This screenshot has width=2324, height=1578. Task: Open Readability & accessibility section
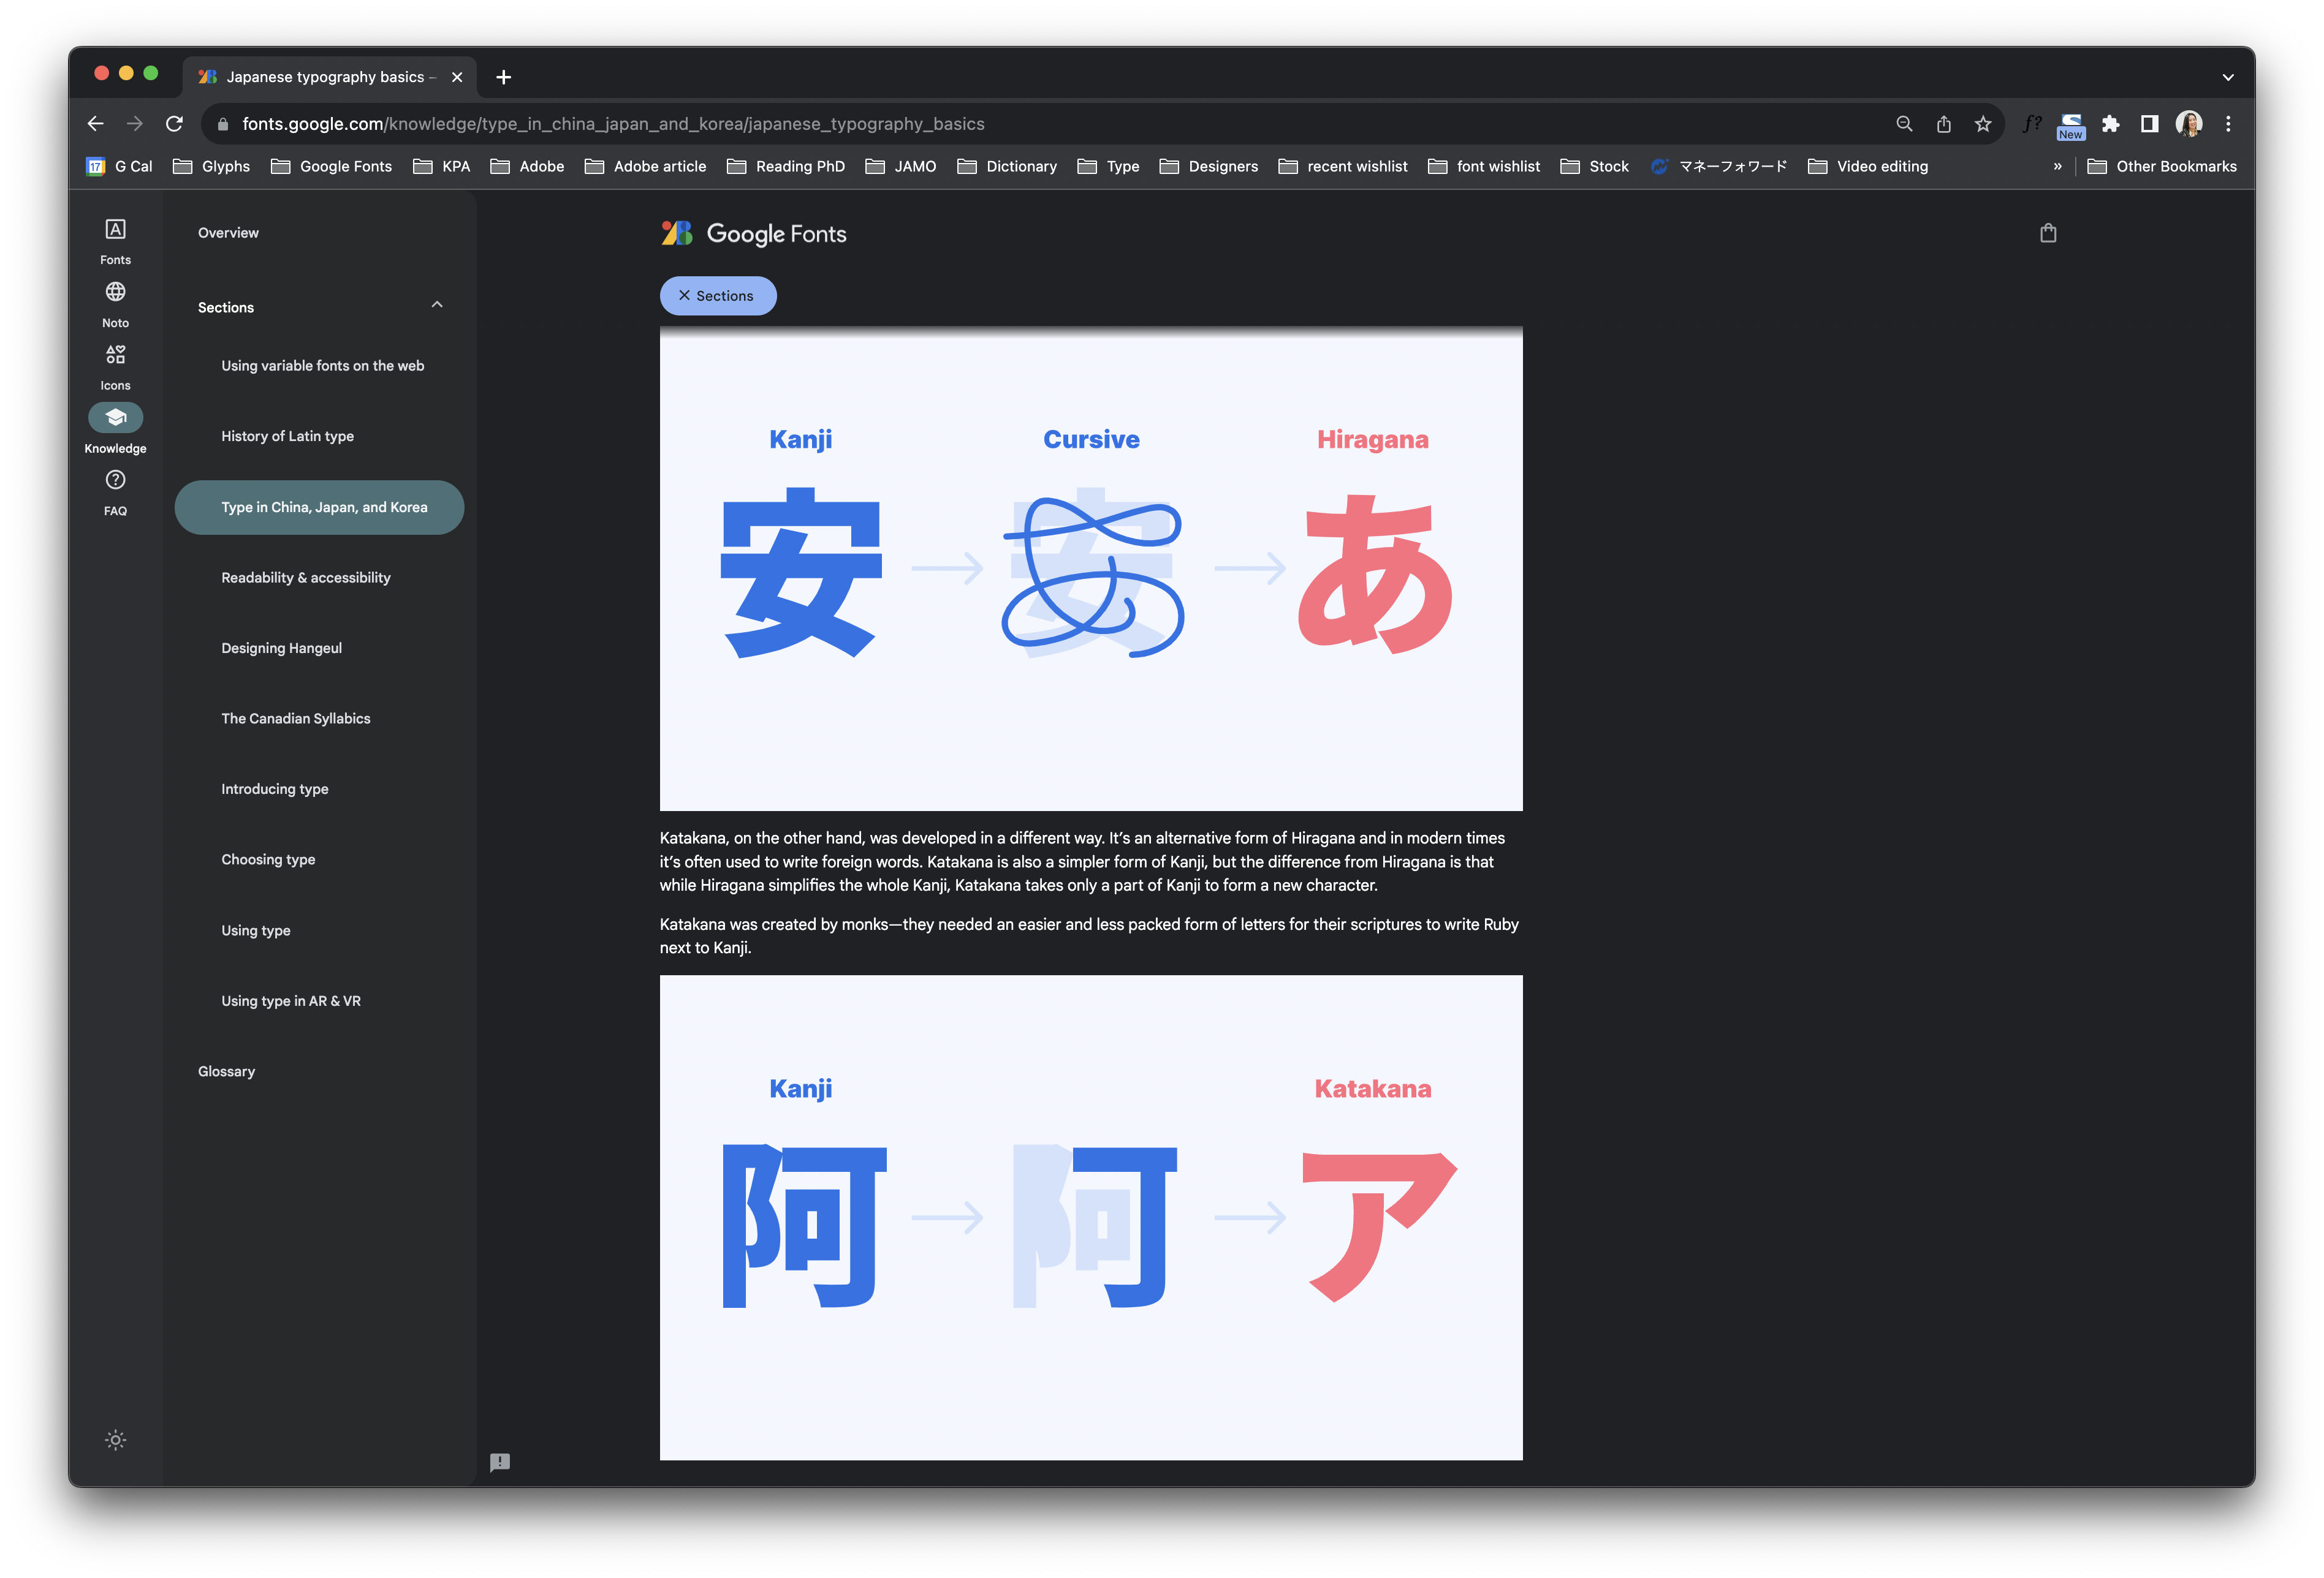(x=306, y=578)
